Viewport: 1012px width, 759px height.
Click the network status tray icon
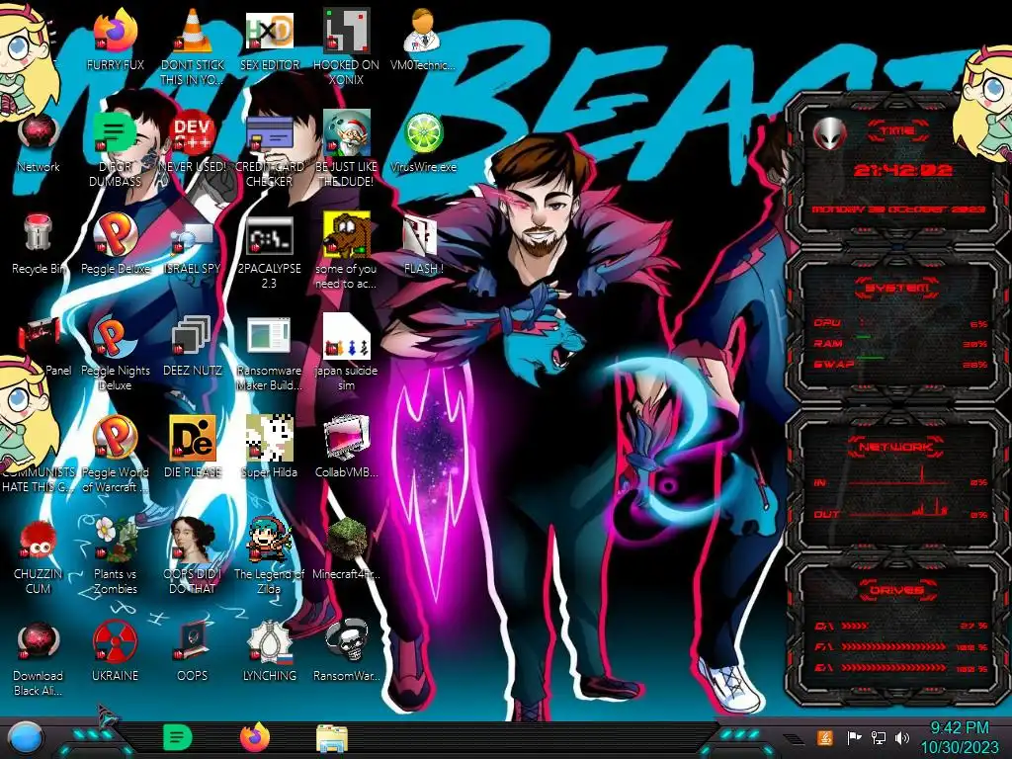[x=878, y=737]
